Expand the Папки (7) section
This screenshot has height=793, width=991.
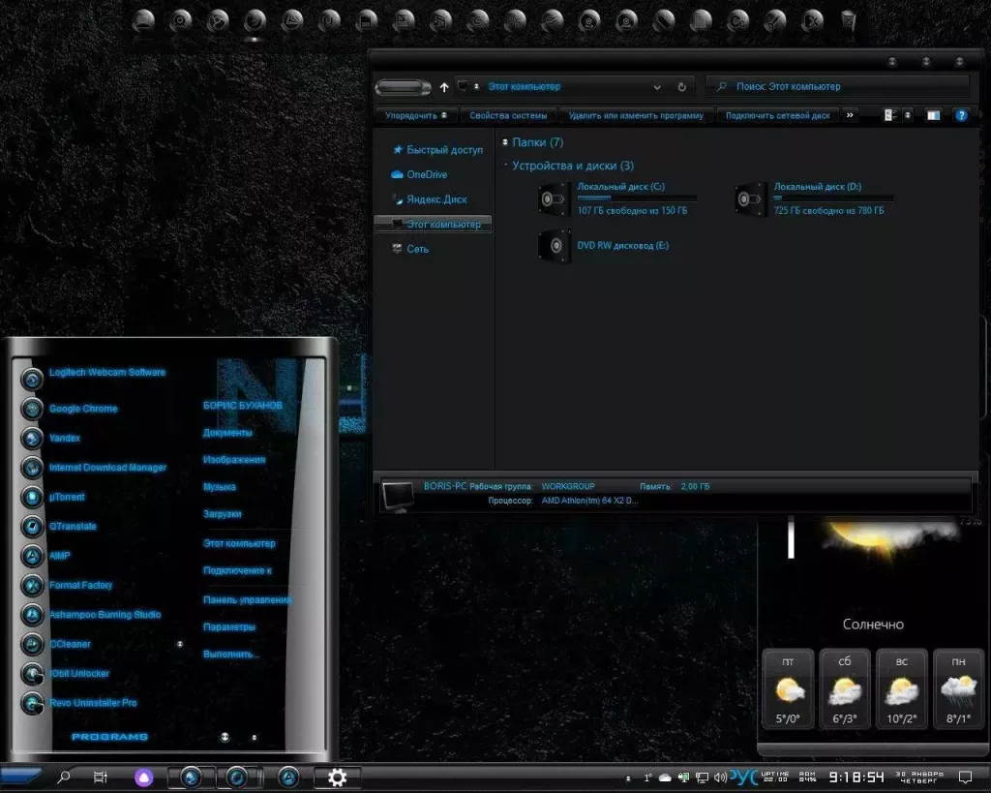[507, 141]
